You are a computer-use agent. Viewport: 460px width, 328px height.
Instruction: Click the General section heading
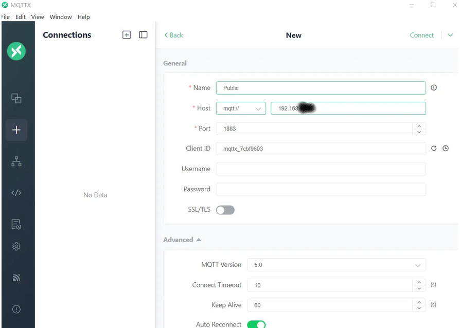click(x=175, y=63)
